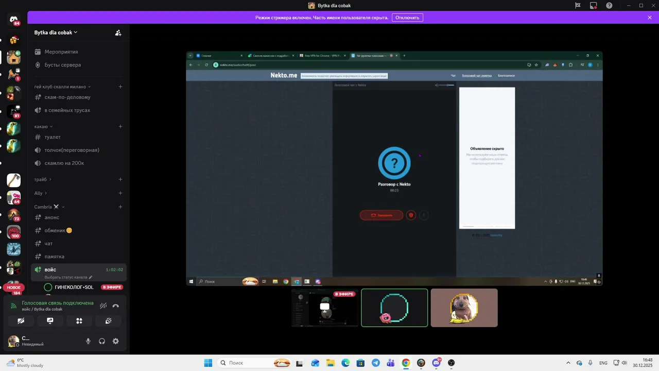This screenshot has width=659, height=371.
Task: Open Бусты сервера page
Action: click(79, 65)
